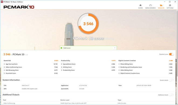Click the green Valid score checkmark icon

click(61, 48)
